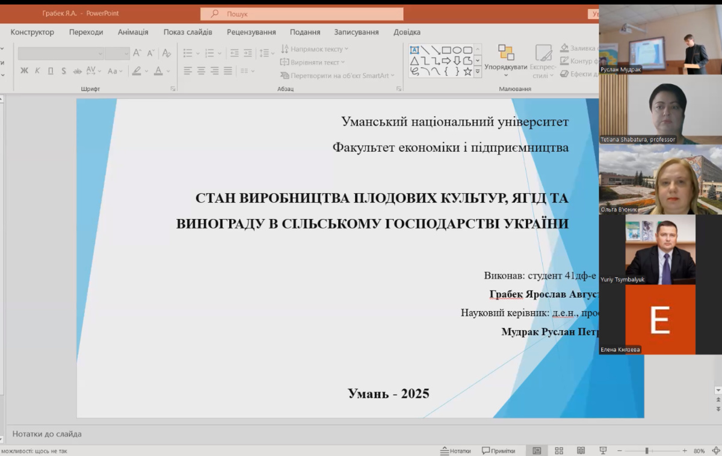Screen dimensions: 722x456
Task: Click Примітки comments button
Action: 499,451
